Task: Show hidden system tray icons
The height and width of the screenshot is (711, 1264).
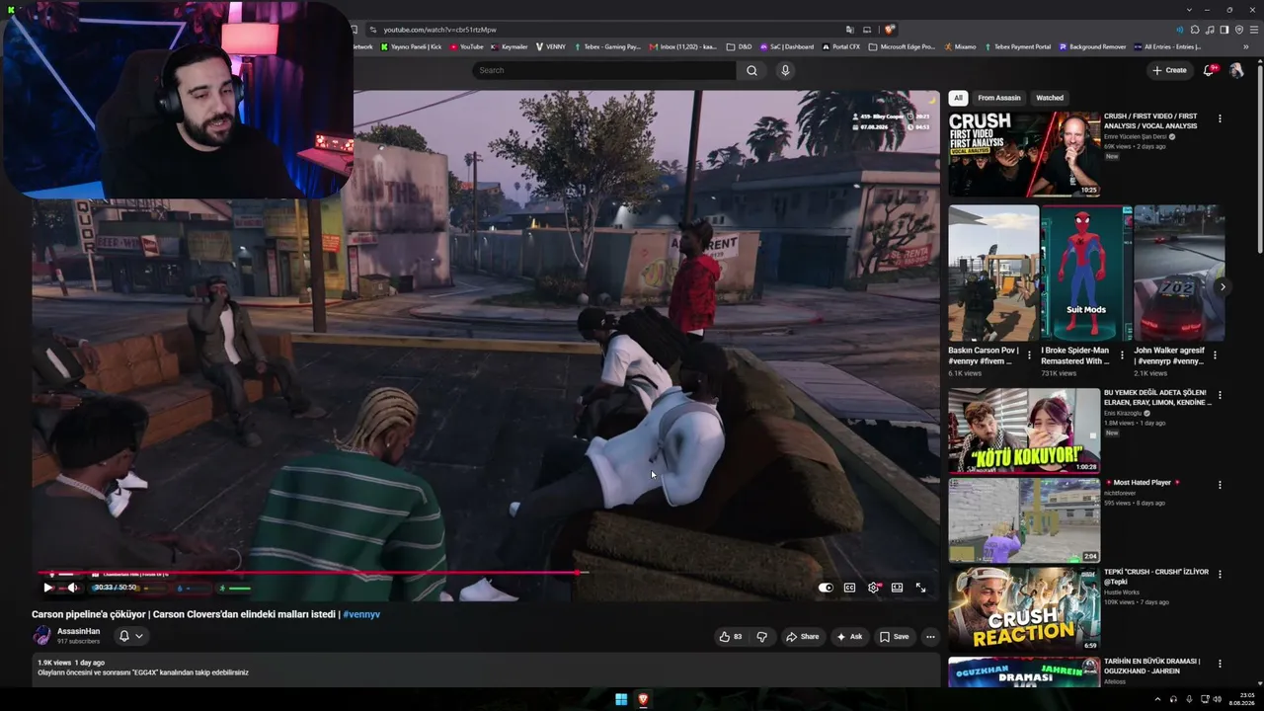Action: [x=1157, y=699]
